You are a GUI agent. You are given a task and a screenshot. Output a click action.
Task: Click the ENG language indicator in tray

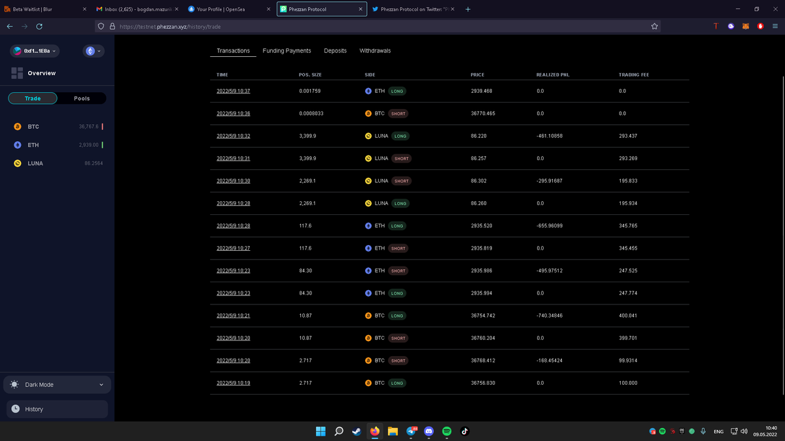click(718, 431)
